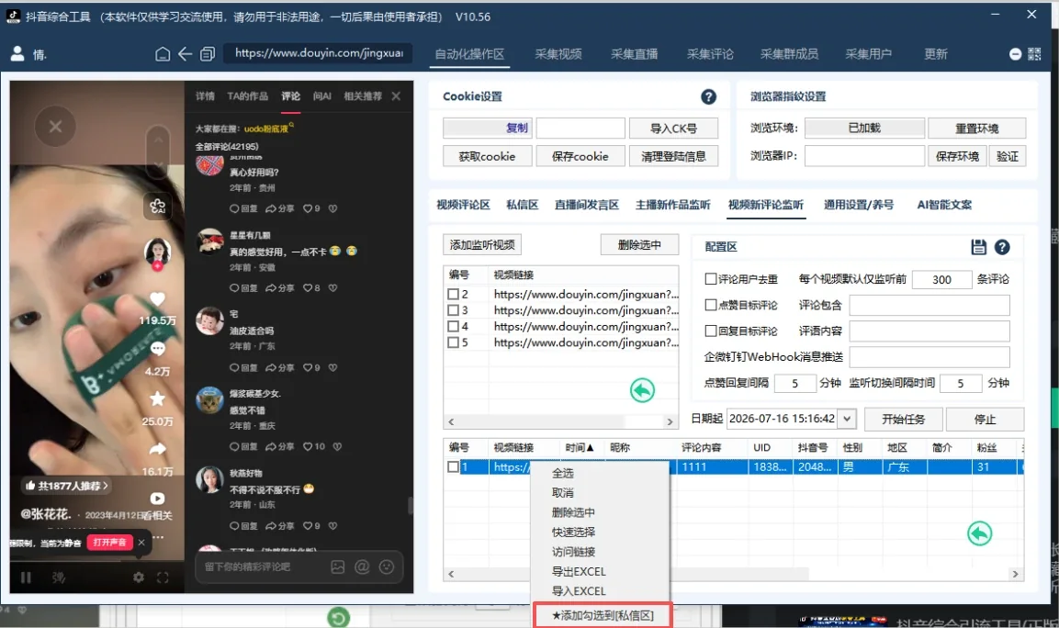Open the tabs/copy window icon

[208, 54]
